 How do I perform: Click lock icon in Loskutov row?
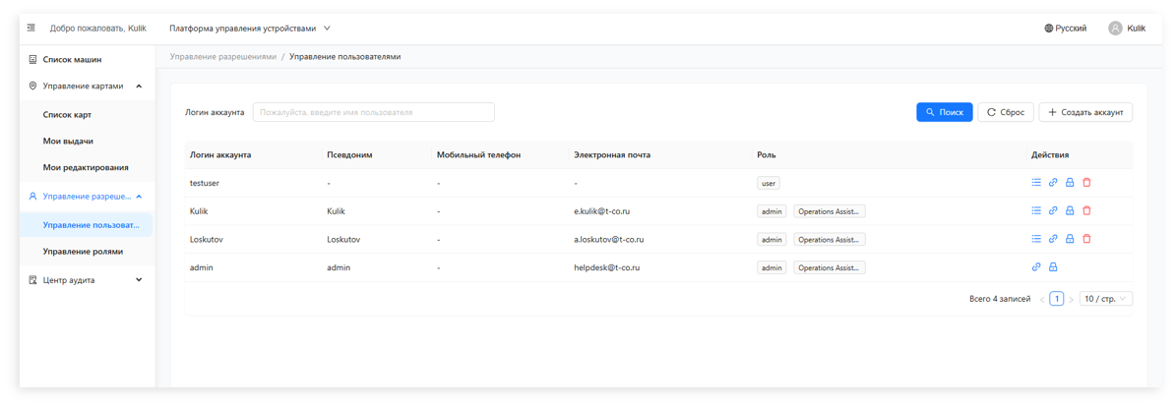pyautogui.click(x=1071, y=238)
